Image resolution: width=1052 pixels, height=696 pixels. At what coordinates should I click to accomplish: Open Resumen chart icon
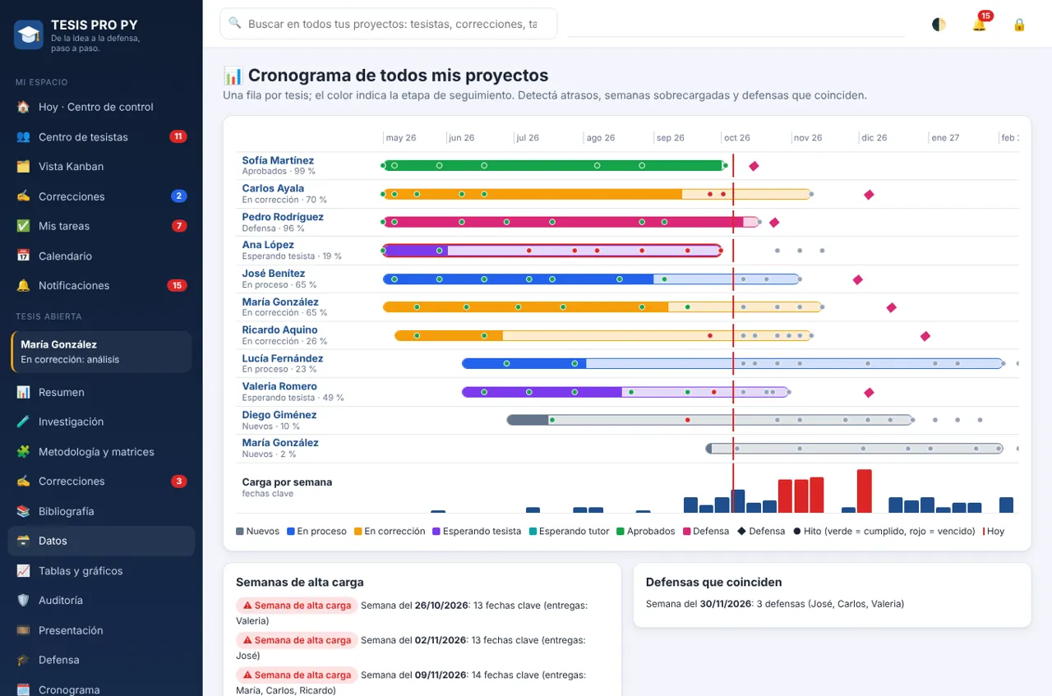[23, 392]
